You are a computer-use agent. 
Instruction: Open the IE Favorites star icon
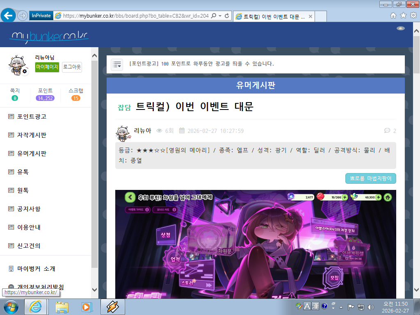[403, 16]
